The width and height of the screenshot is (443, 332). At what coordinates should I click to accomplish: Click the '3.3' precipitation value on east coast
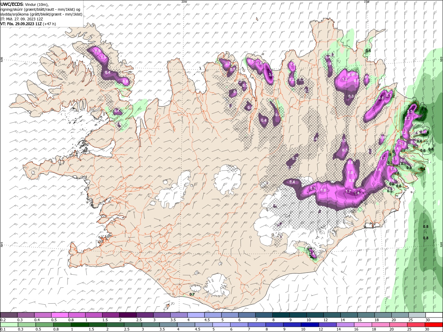click(x=410, y=112)
